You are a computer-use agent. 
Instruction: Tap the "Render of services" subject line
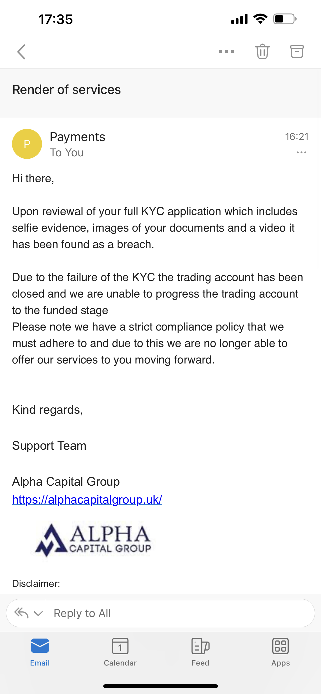66,90
